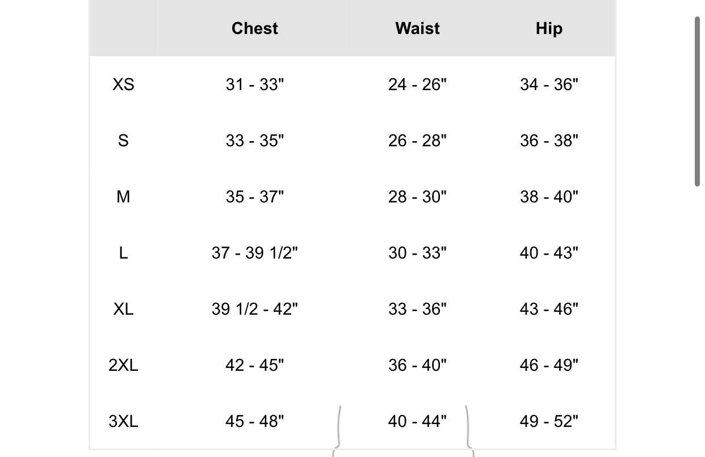Viewport: 705px width, 457px height.
Task: Select the M size row label
Action: pyautogui.click(x=123, y=197)
